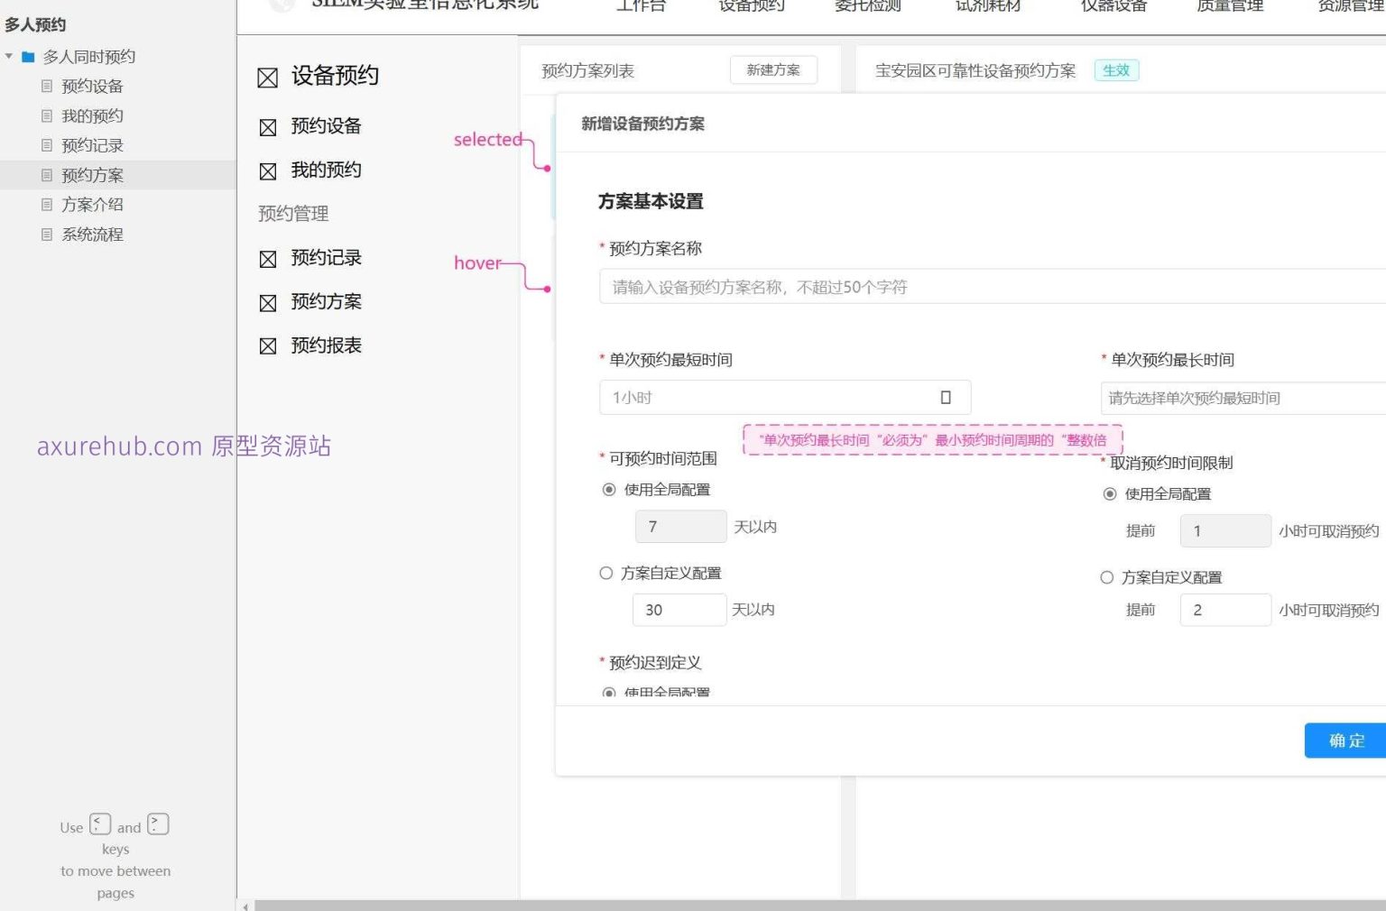The image size is (1386, 911).
Task: Collapse the 多人同时预约 tree node
Action: [9, 56]
